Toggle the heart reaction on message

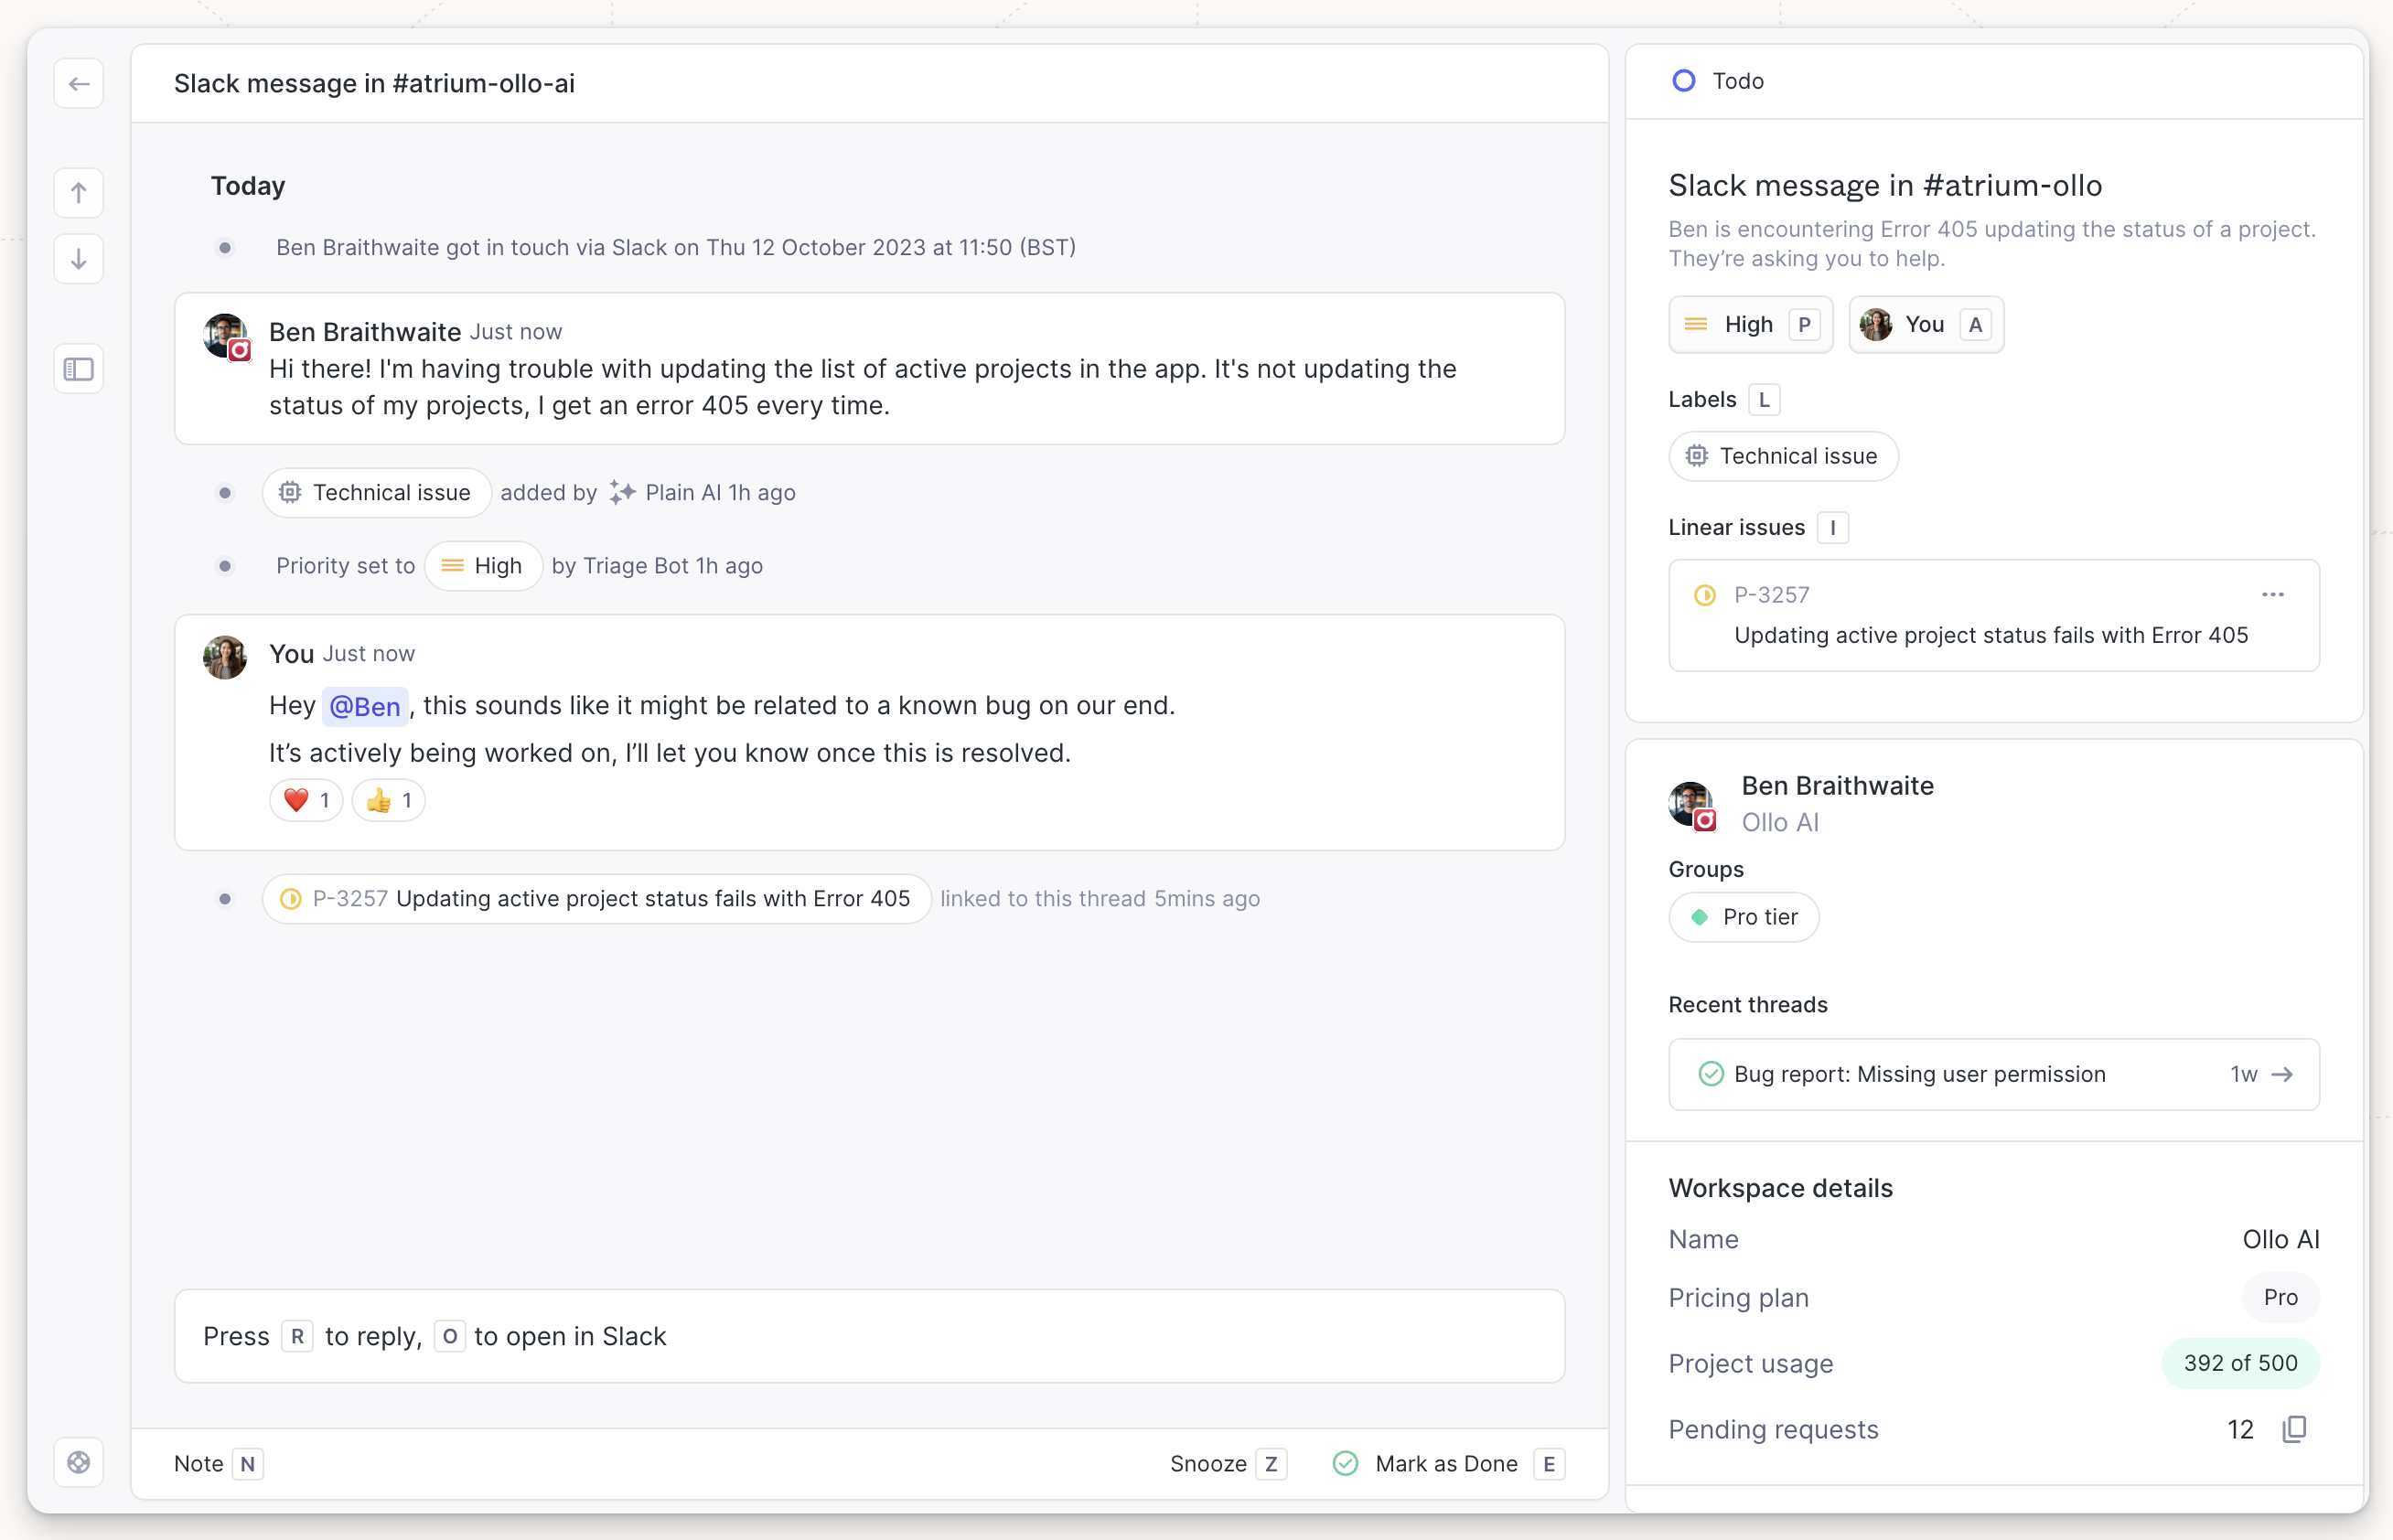(306, 801)
